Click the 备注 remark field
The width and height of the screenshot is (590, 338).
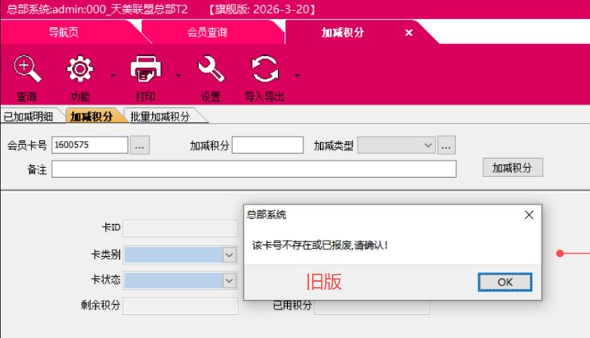click(254, 169)
